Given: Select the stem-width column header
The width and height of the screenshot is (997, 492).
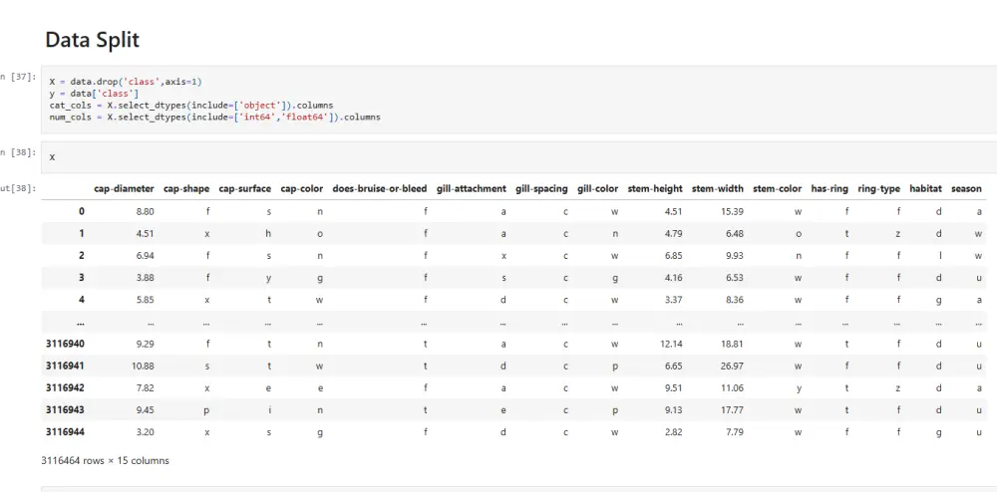Looking at the screenshot, I should click(x=718, y=188).
